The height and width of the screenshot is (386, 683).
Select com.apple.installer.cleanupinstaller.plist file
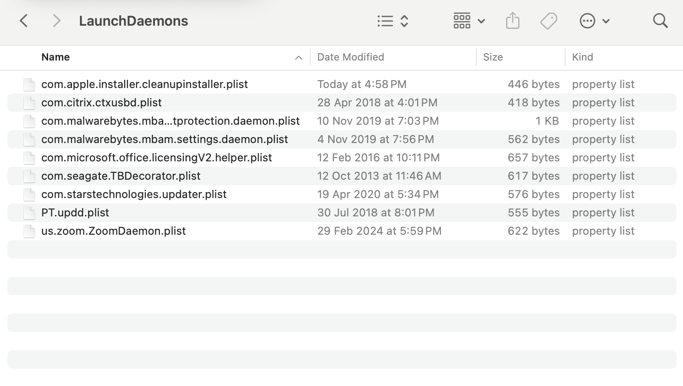[x=144, y=84]
